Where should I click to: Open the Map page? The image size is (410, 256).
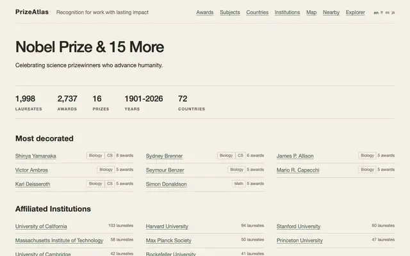point(311,12)
